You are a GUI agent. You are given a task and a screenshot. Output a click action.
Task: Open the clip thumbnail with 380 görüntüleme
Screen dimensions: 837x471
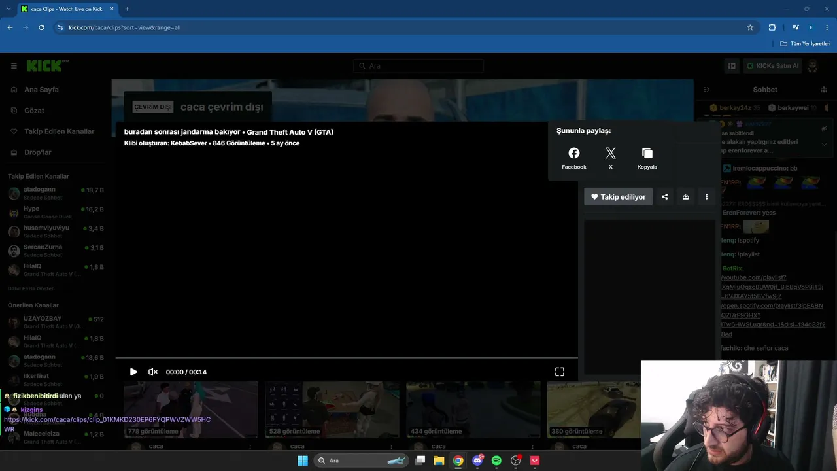(594, 410)
